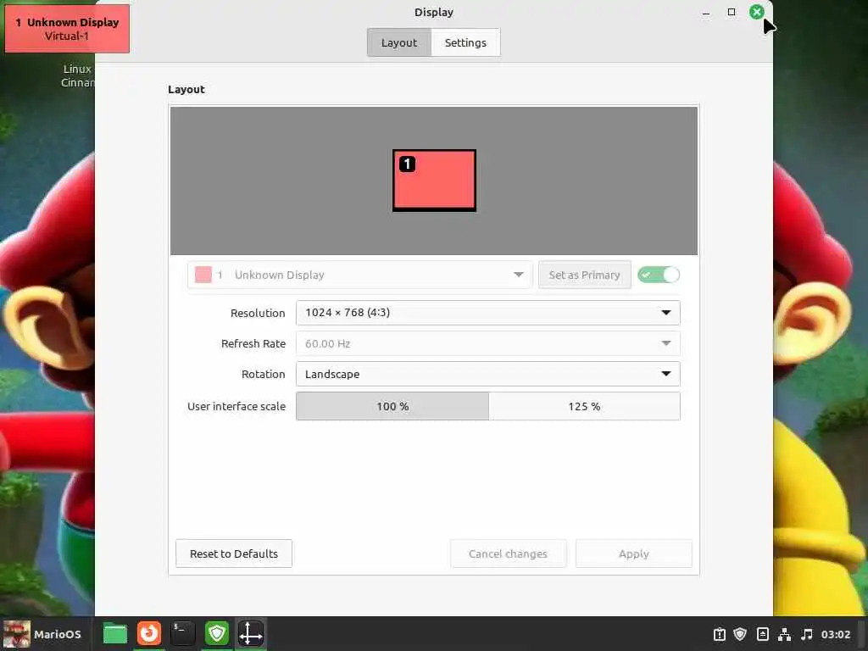The width and height of the screenshot is (868, 651).
Task: Click the Refresh Rate label
Action: click(253, 344)
